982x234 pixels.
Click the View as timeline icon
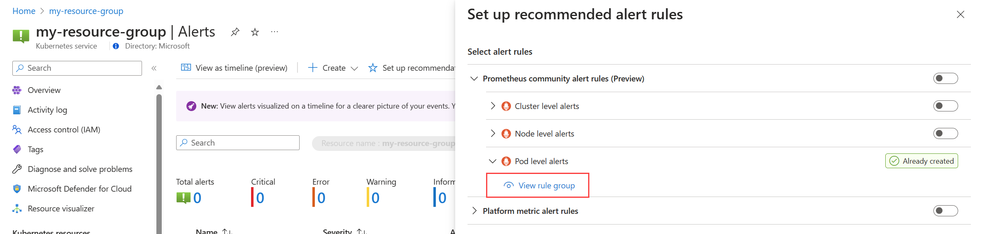pyautogui.click(x=186, y=68)
